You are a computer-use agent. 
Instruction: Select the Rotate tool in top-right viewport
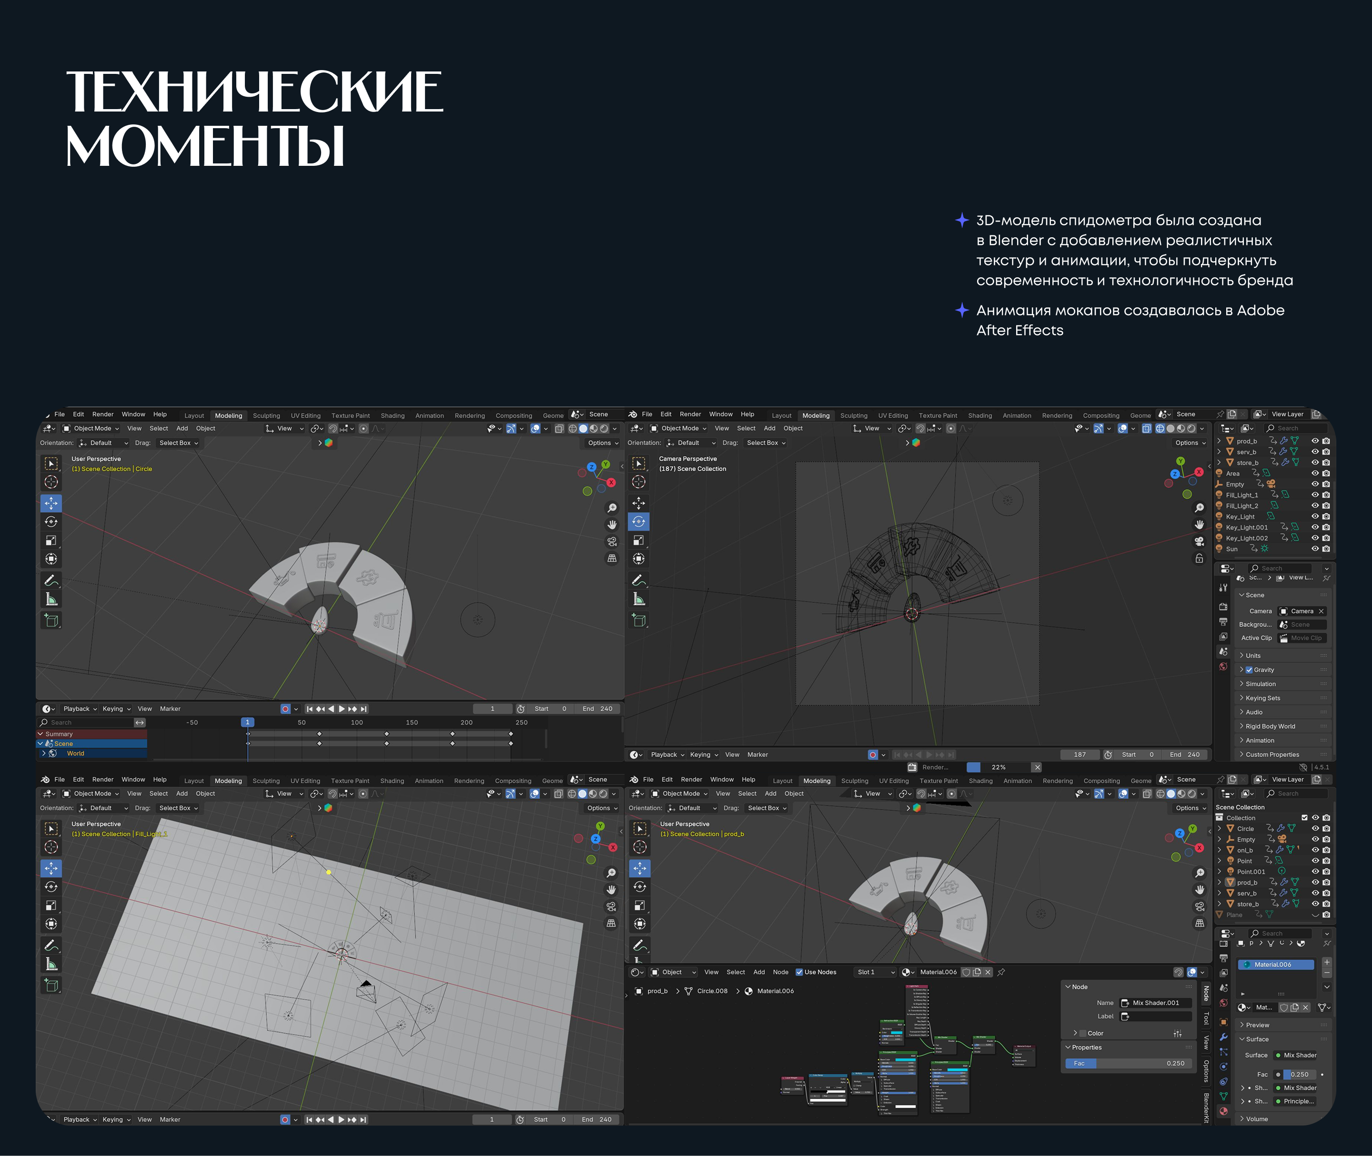tap(639, 522)
